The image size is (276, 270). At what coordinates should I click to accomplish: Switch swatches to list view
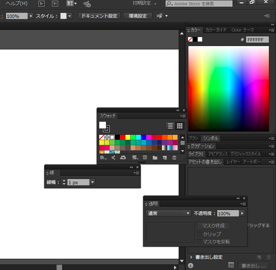pos(170,126)
